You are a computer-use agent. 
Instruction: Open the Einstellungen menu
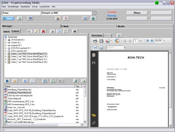[x=14, y=6]
